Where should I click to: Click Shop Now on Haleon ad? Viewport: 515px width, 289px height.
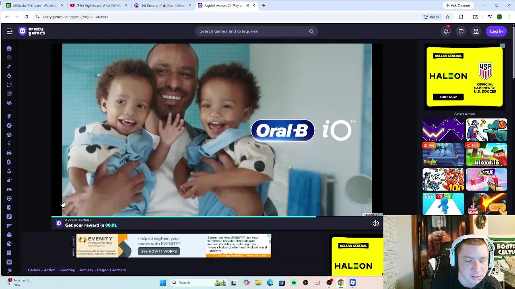[x=448, y=97]
